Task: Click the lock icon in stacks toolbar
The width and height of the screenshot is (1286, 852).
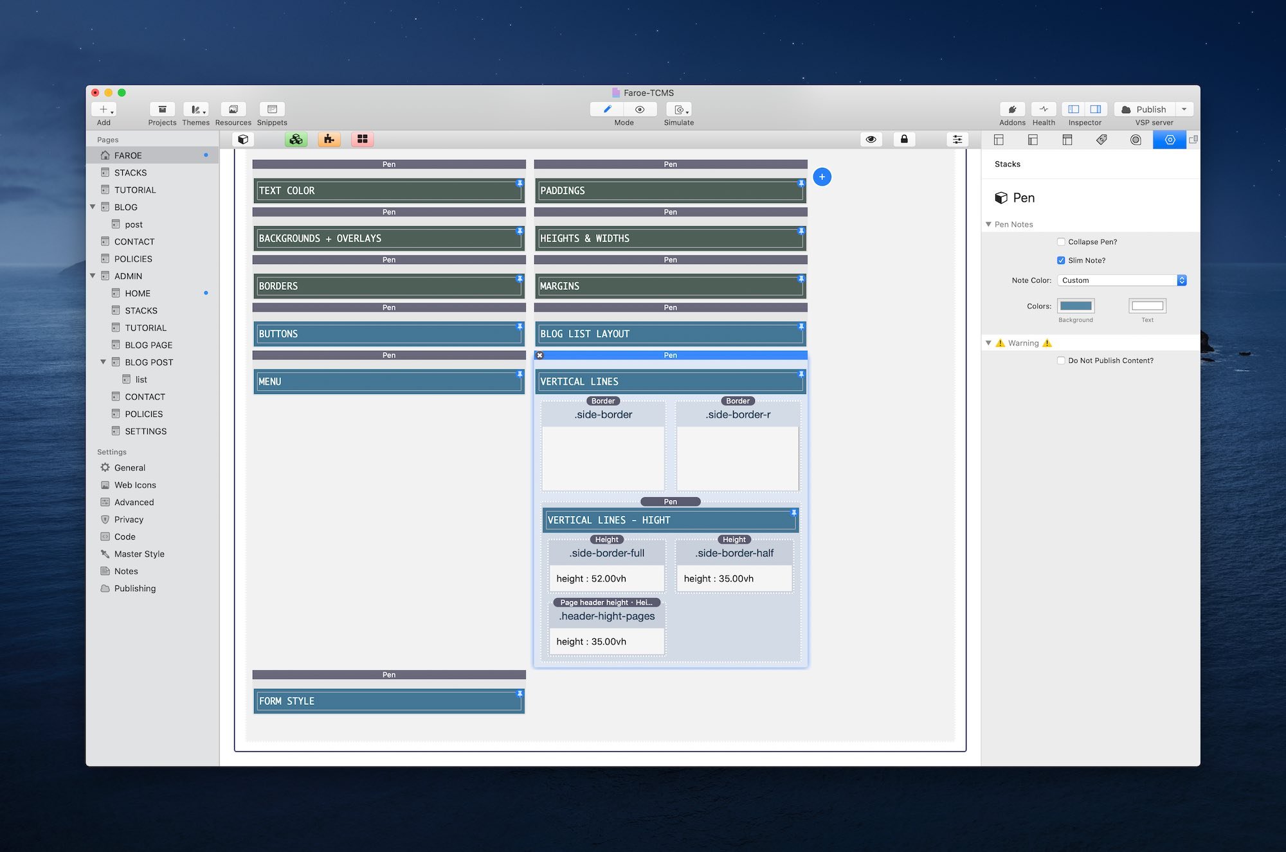Action: [904, 139]
